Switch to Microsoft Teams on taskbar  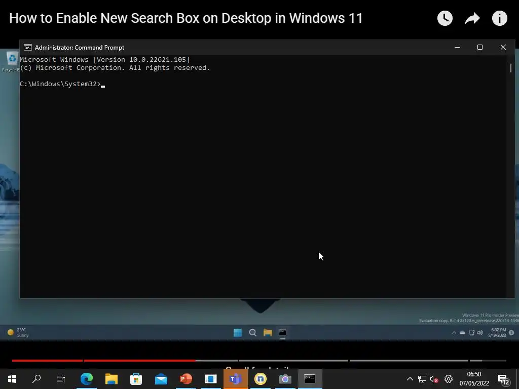tap(235, 379)
